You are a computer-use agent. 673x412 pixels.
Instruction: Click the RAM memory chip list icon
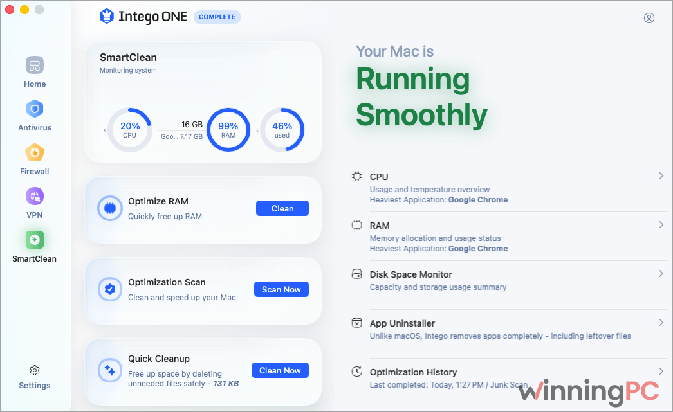pyautogui.click(x=356, y=225)
